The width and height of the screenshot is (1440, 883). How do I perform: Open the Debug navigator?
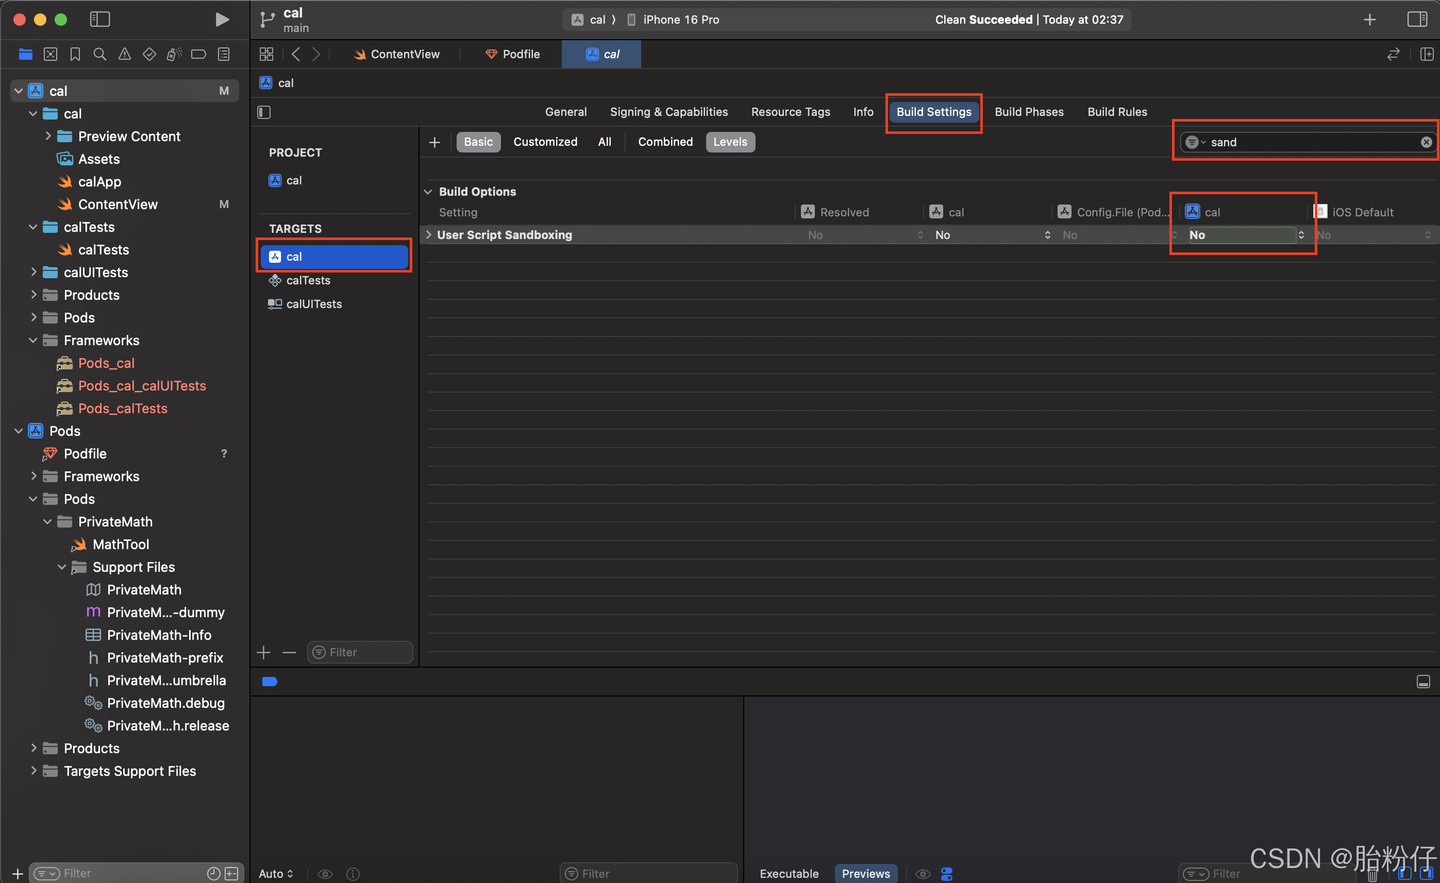pos(174,54)
